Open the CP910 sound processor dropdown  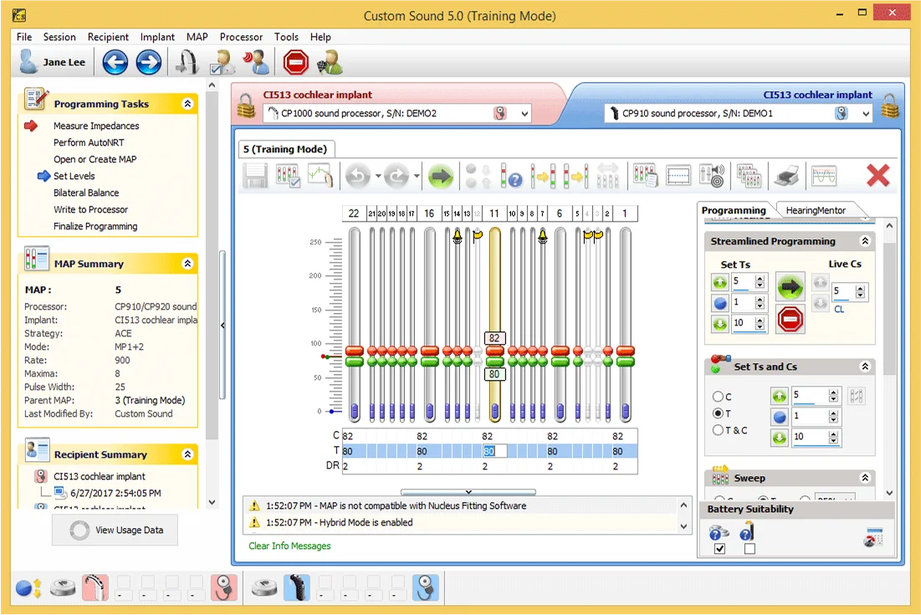(x=865, y=114)
